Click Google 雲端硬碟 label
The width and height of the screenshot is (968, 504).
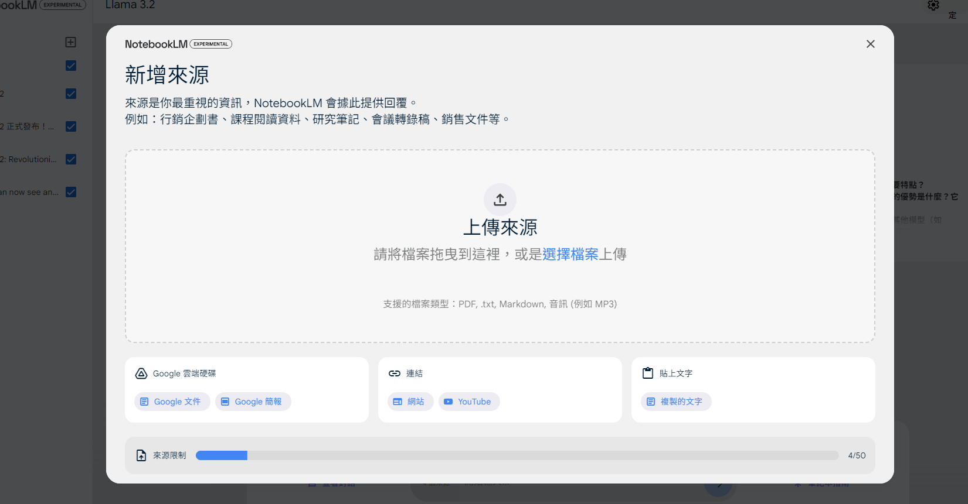(184, 373)
